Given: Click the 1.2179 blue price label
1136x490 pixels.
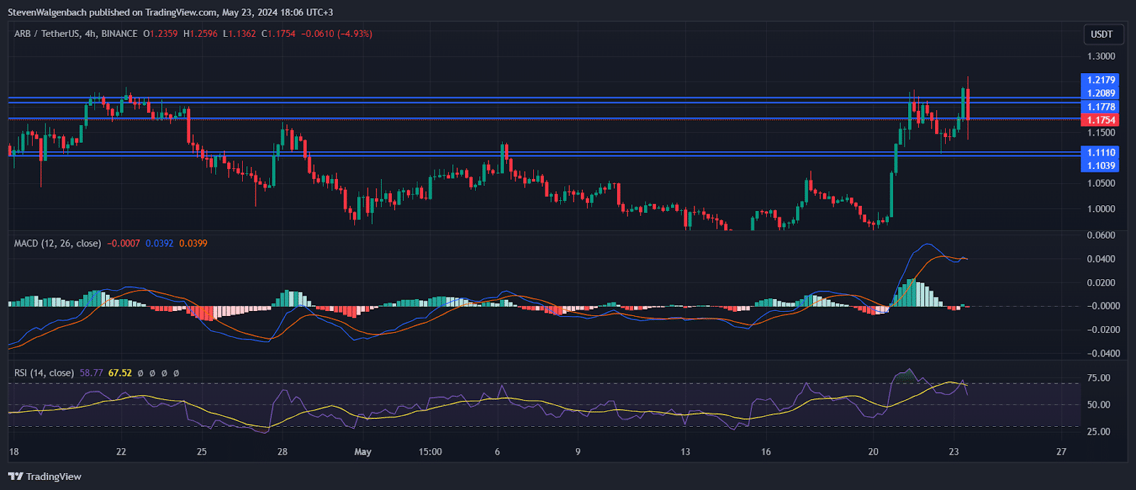Looking at the screenshot, I should (1100, 80).
